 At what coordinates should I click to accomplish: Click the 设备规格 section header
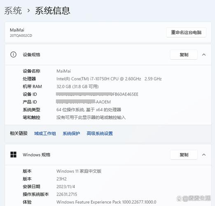pos(31,55)
